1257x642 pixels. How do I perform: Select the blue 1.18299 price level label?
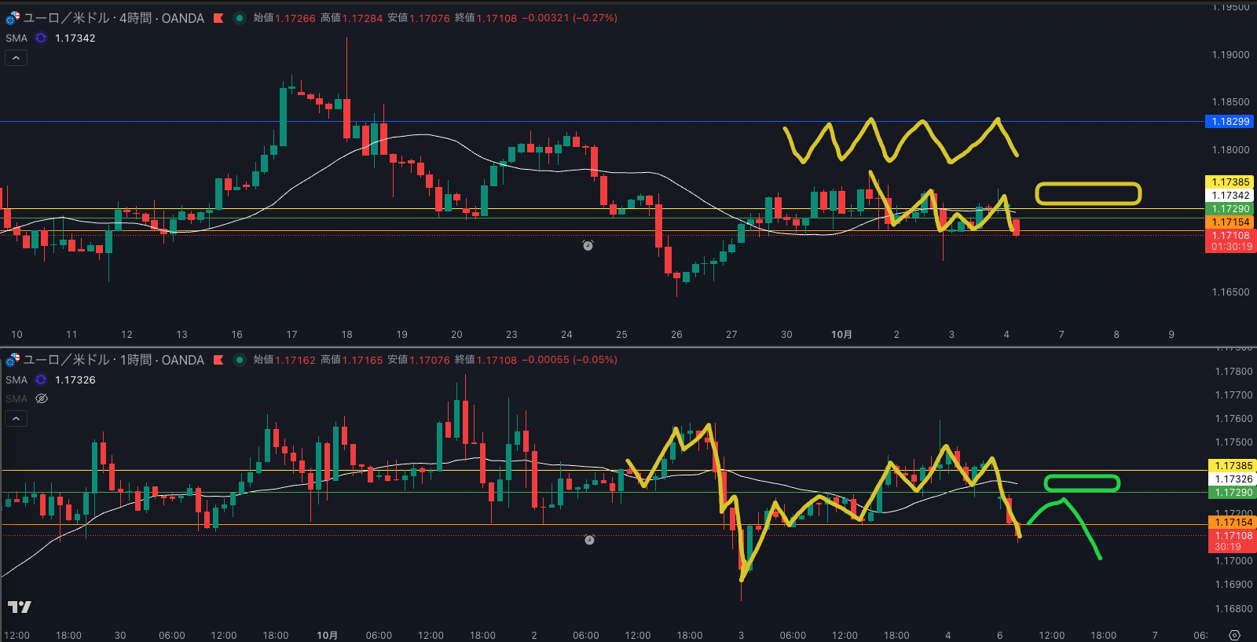(x=1230, y=122)
